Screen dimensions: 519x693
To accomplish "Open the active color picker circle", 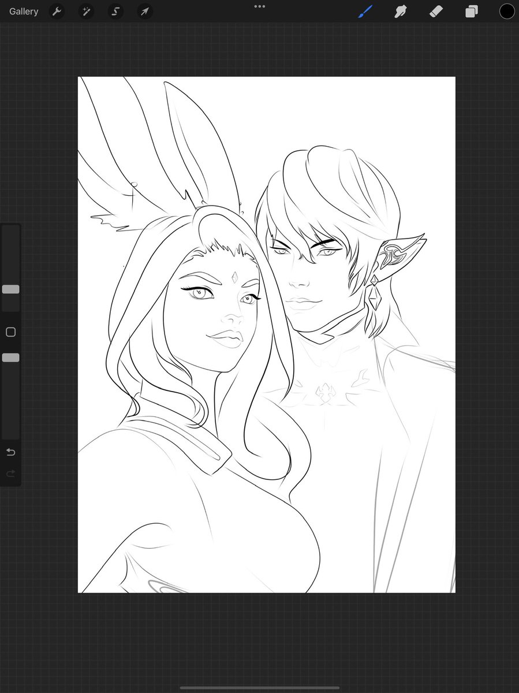I will (x=507, y=12).
